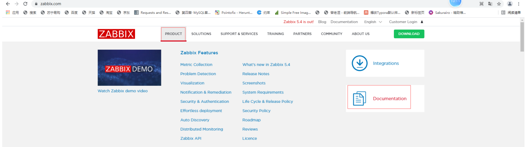This screenshot has height=147, width=526.
Task: Play the Zabbix Demo video thumbnail
Action: [x=129, y=68]
